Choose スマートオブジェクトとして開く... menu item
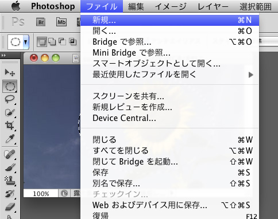278x219 pixels. click(169, 64)
